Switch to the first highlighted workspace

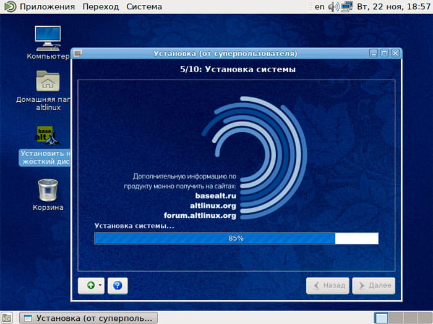[x=382, y=318]
